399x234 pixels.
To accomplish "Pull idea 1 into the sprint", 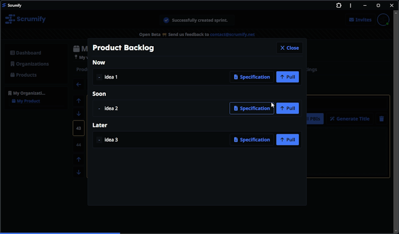I will 287,77.
